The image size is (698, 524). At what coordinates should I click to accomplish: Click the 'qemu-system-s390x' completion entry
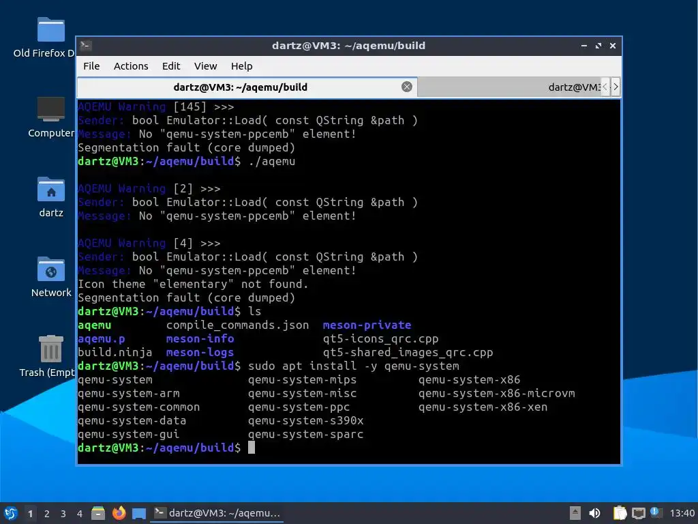(306, 420)
